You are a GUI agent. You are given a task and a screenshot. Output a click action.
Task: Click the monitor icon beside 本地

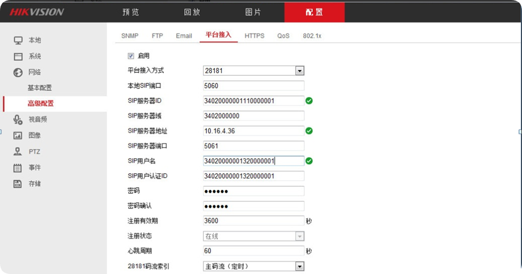(18, 41)
